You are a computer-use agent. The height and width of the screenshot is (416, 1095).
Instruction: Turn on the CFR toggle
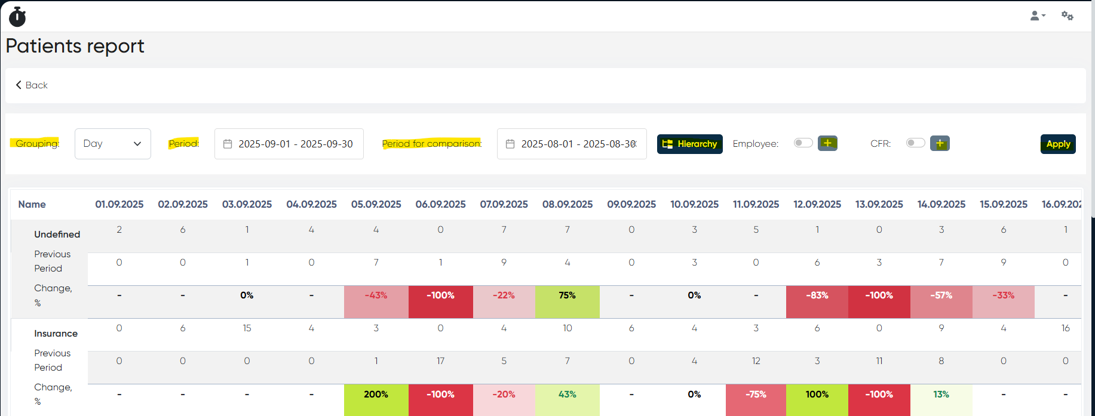pyautogui.click(x=915, y=143)
